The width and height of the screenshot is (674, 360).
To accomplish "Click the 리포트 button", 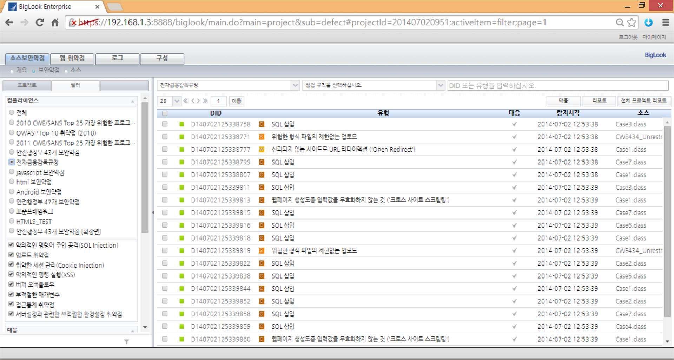I will [599, 100].
